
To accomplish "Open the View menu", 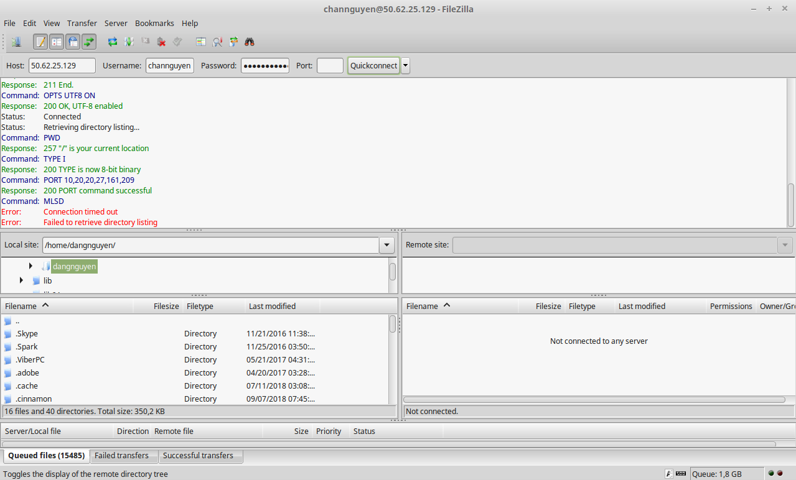I will click(52, 23).
